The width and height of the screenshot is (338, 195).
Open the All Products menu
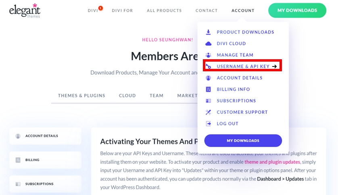[x=164, y=10]
